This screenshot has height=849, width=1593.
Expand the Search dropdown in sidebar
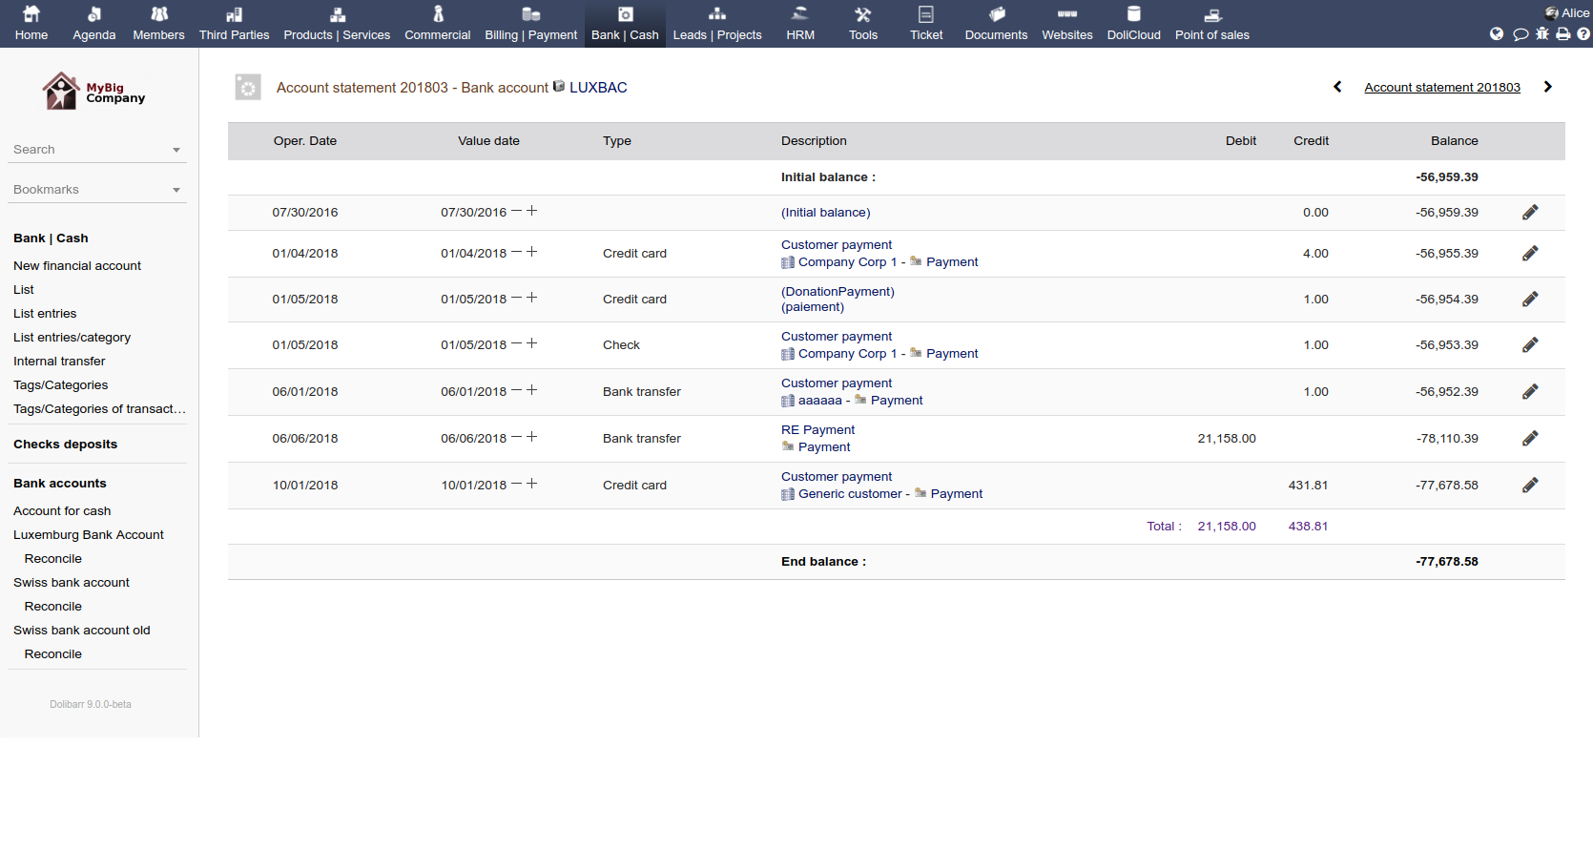click(x=176, y=150)
